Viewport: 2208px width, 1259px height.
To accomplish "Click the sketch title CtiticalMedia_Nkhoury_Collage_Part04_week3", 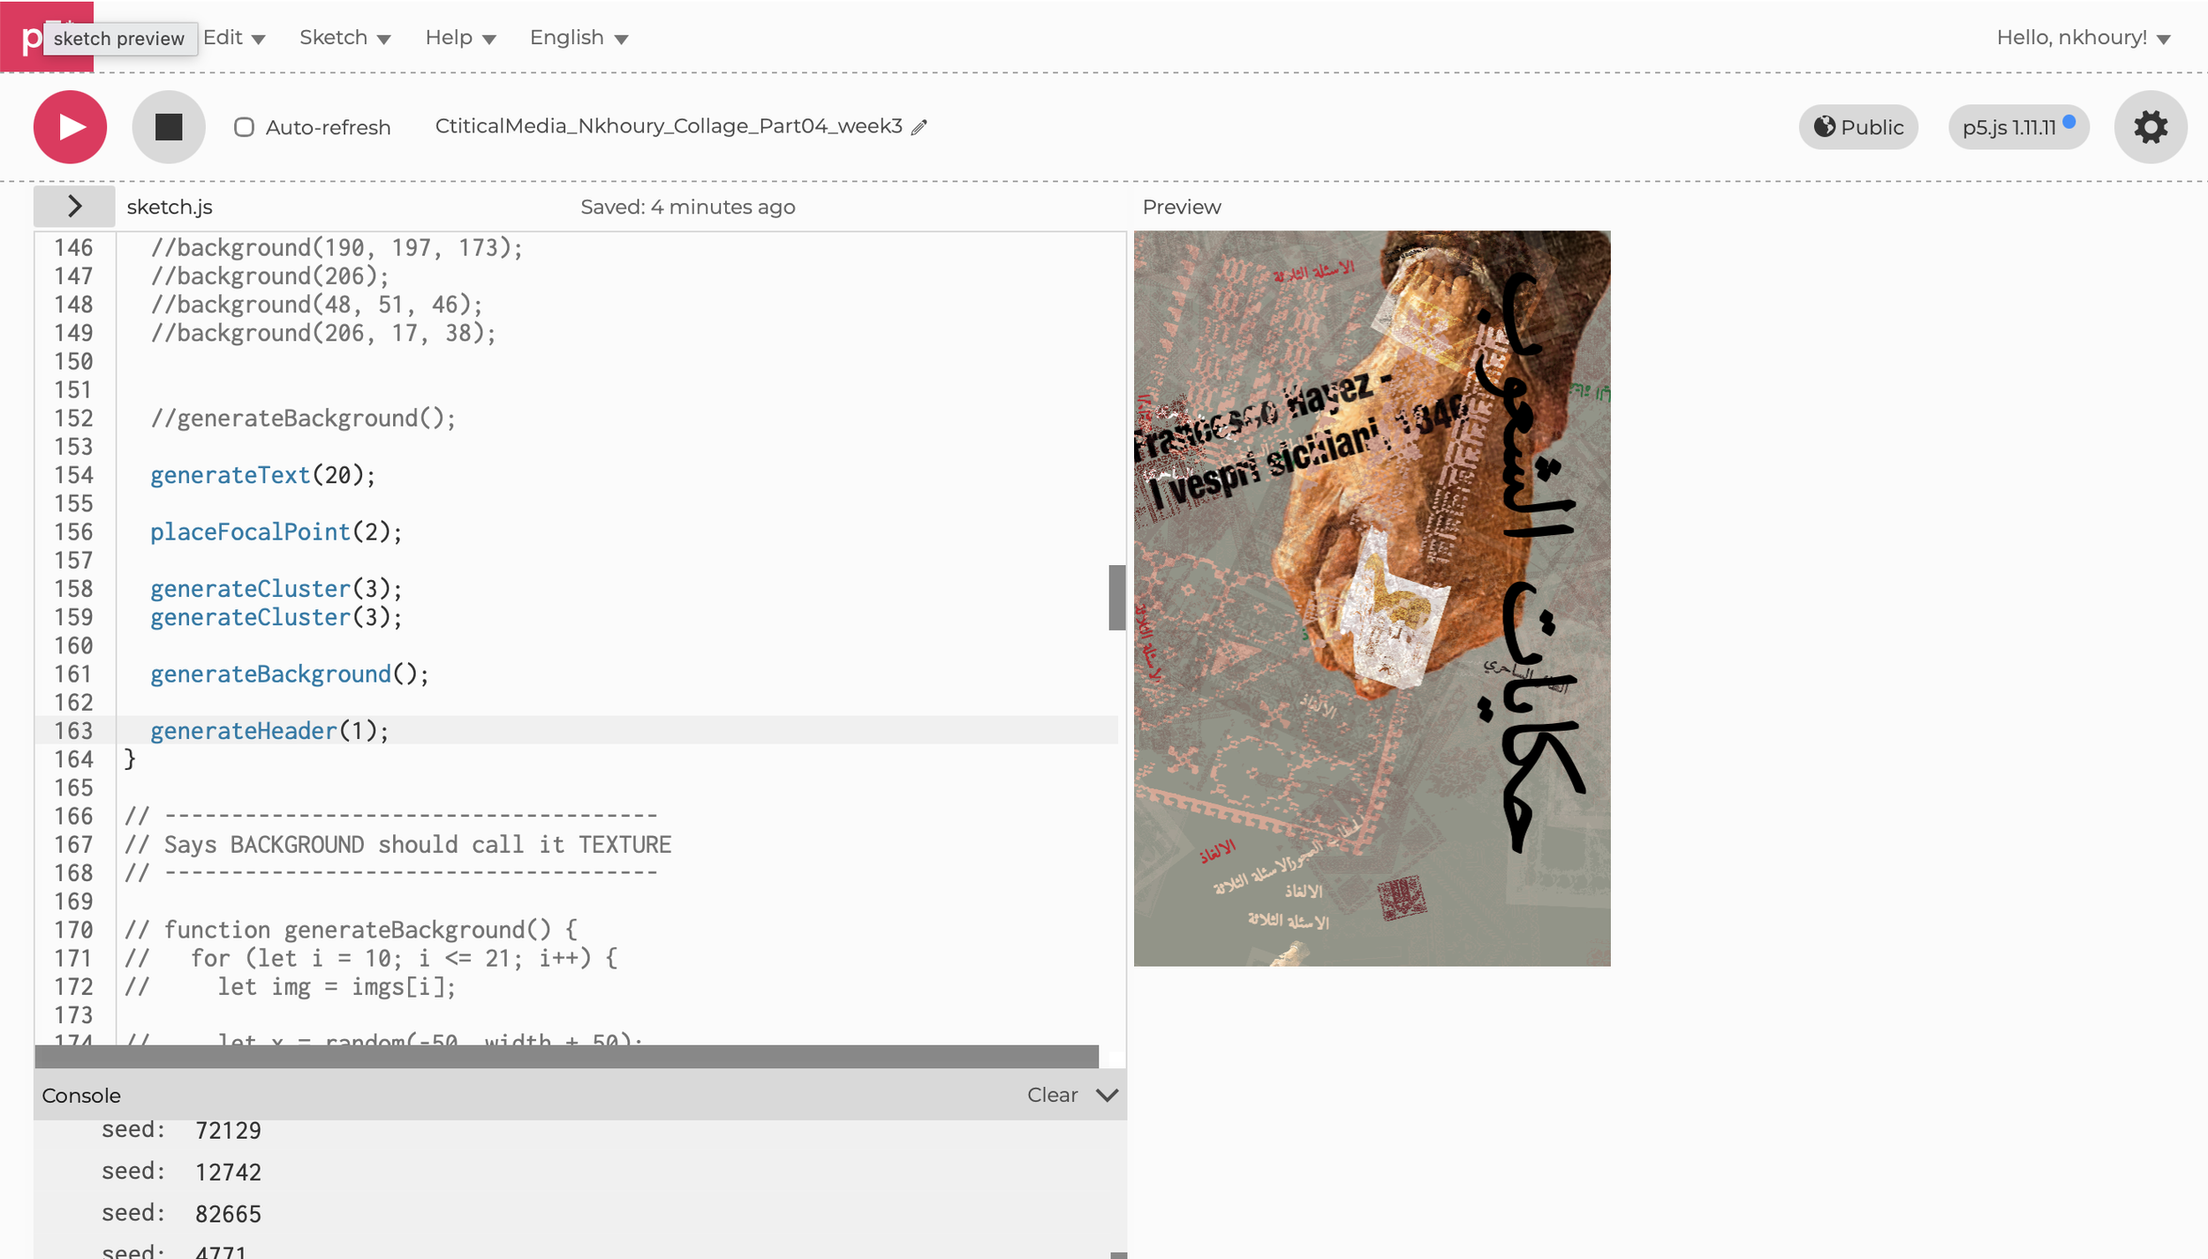I will pos(669,126).
